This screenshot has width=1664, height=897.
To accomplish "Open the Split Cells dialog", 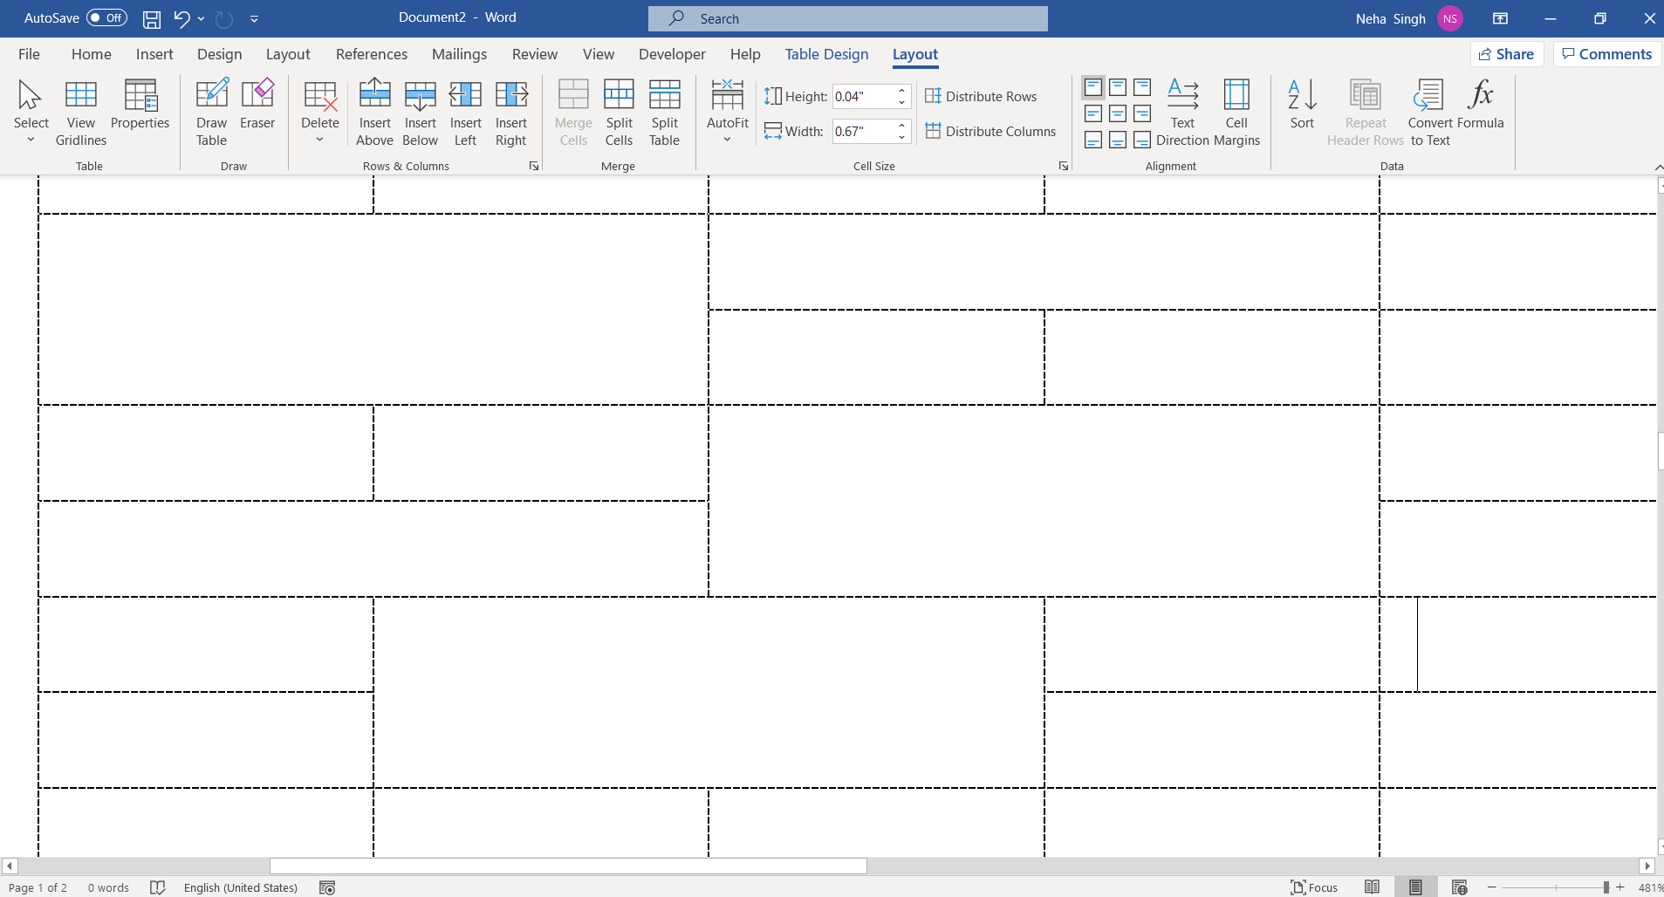I will click(620, 113).
